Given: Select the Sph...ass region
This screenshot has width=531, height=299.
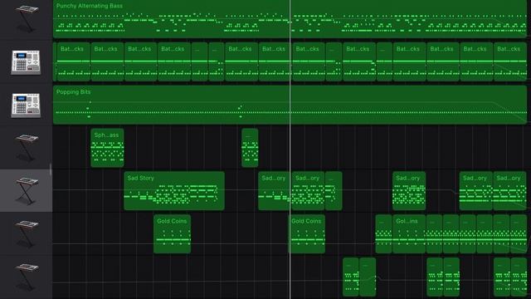Looking at the screenshot, I should point(107,148).
